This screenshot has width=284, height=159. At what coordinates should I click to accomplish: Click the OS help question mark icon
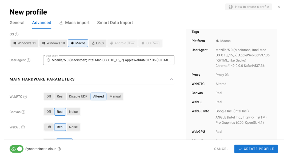point(17,34)
